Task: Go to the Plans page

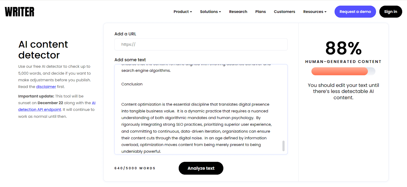Action: pyautogui.click(x=260, y=11)
